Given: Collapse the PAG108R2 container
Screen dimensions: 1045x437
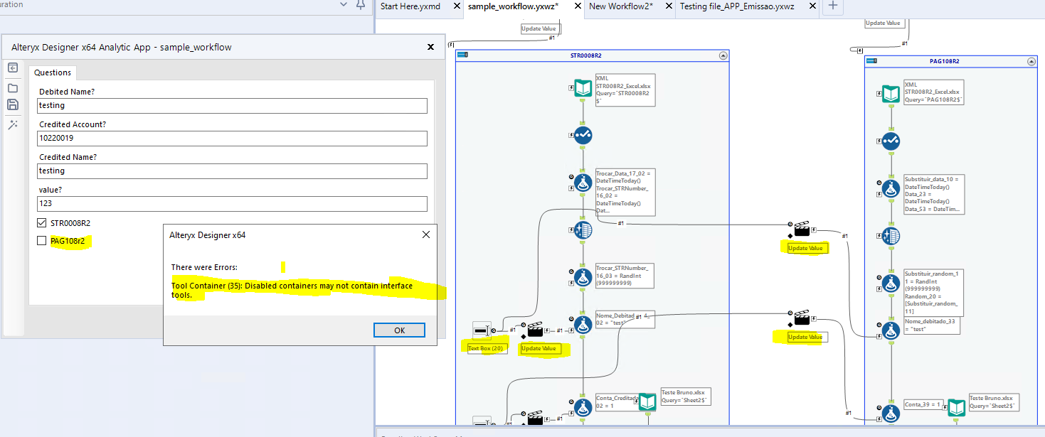Looking at the screenshot, I should [x=1031, y=61].
